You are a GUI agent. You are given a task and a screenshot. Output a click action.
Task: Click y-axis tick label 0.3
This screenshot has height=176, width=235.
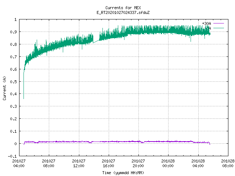pyautogui.click(x=13, y=106)
